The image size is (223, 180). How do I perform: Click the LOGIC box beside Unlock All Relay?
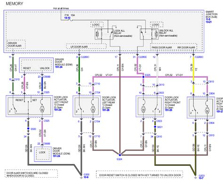[157, 25]
